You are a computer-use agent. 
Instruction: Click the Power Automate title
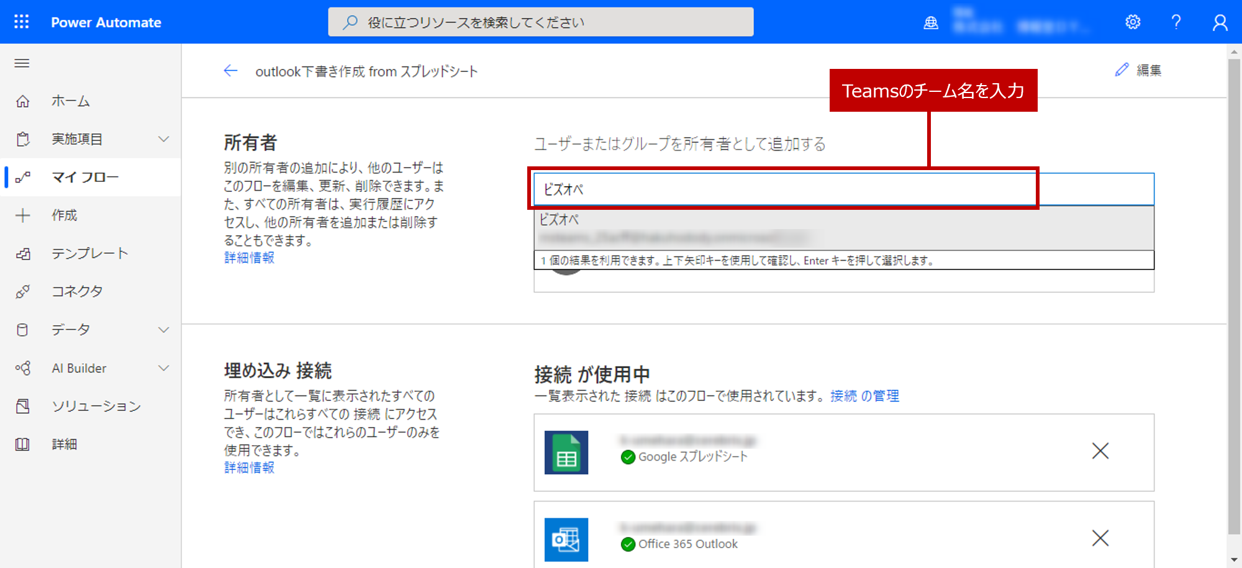pos(106,22)
